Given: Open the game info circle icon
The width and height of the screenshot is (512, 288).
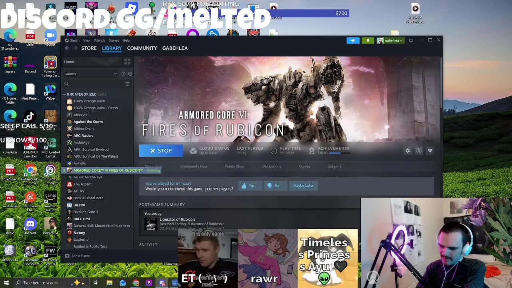Looking at the screenshot, I should pos(419,151).
